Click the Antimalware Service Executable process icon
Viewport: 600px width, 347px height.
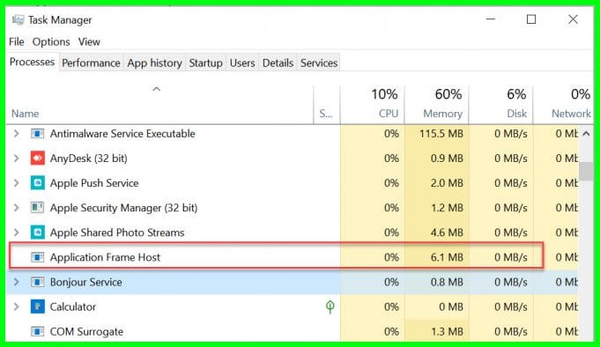(x=37, y=134)
